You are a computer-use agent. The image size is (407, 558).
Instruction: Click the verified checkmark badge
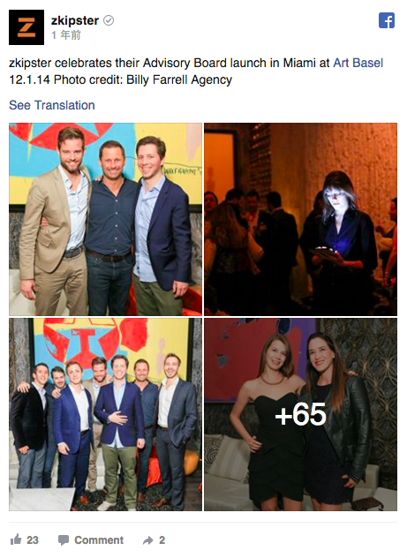(x=109, y=20)
